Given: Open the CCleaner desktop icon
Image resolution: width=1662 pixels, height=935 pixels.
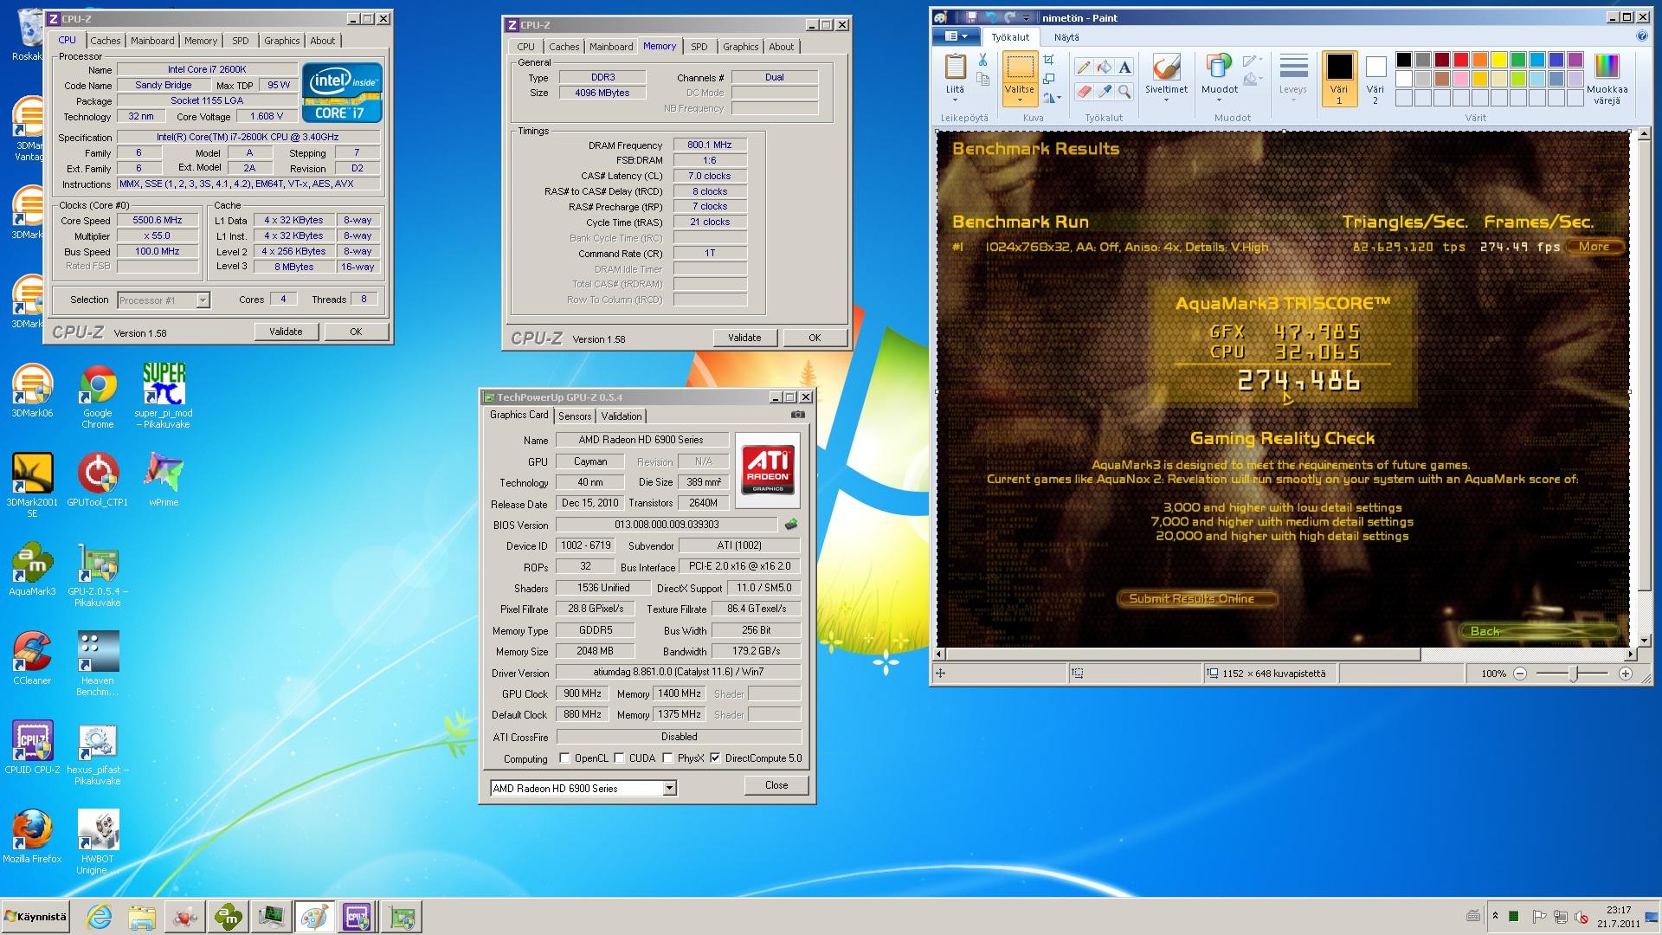Looking at the screenshot, I should tap(32, 658).
